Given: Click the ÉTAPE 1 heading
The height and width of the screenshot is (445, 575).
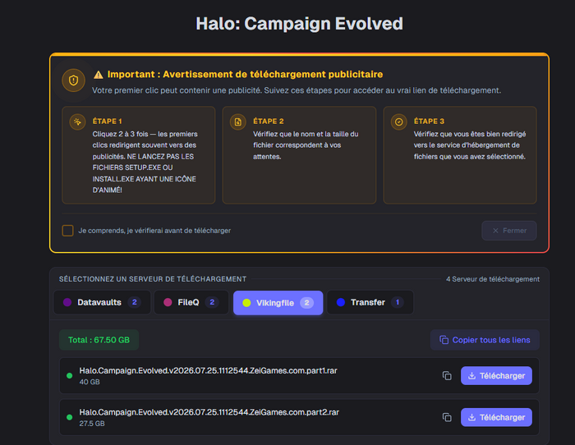Looking at the screenshot, I should (107, 122).
